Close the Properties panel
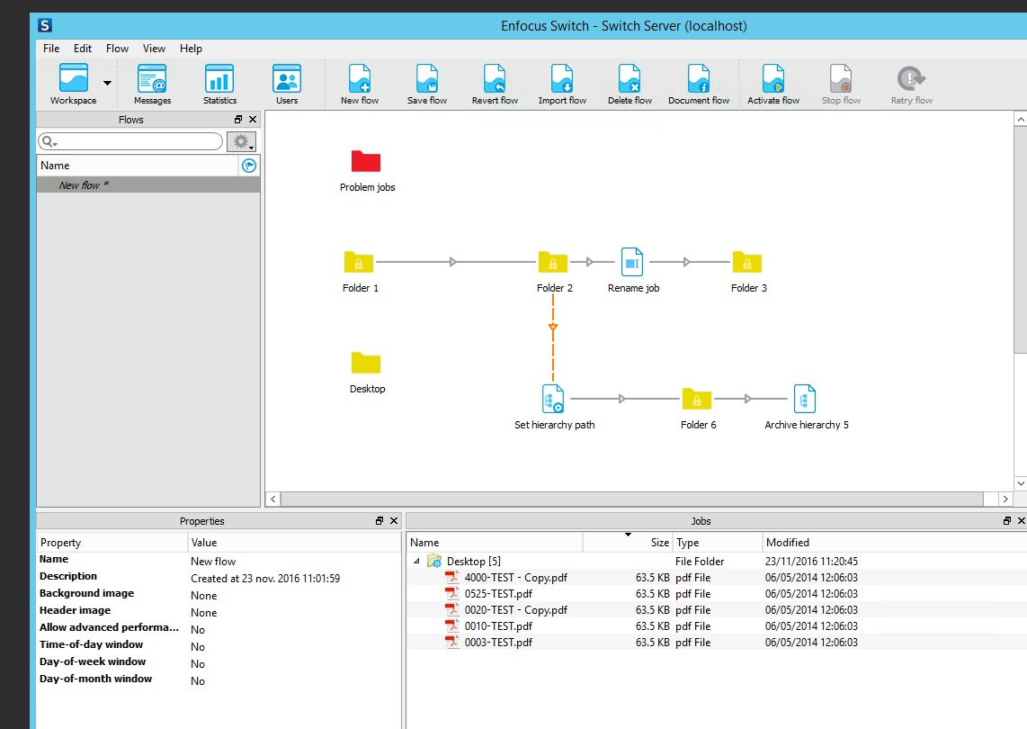This screenshot has height=729, width=1027. 394,520
